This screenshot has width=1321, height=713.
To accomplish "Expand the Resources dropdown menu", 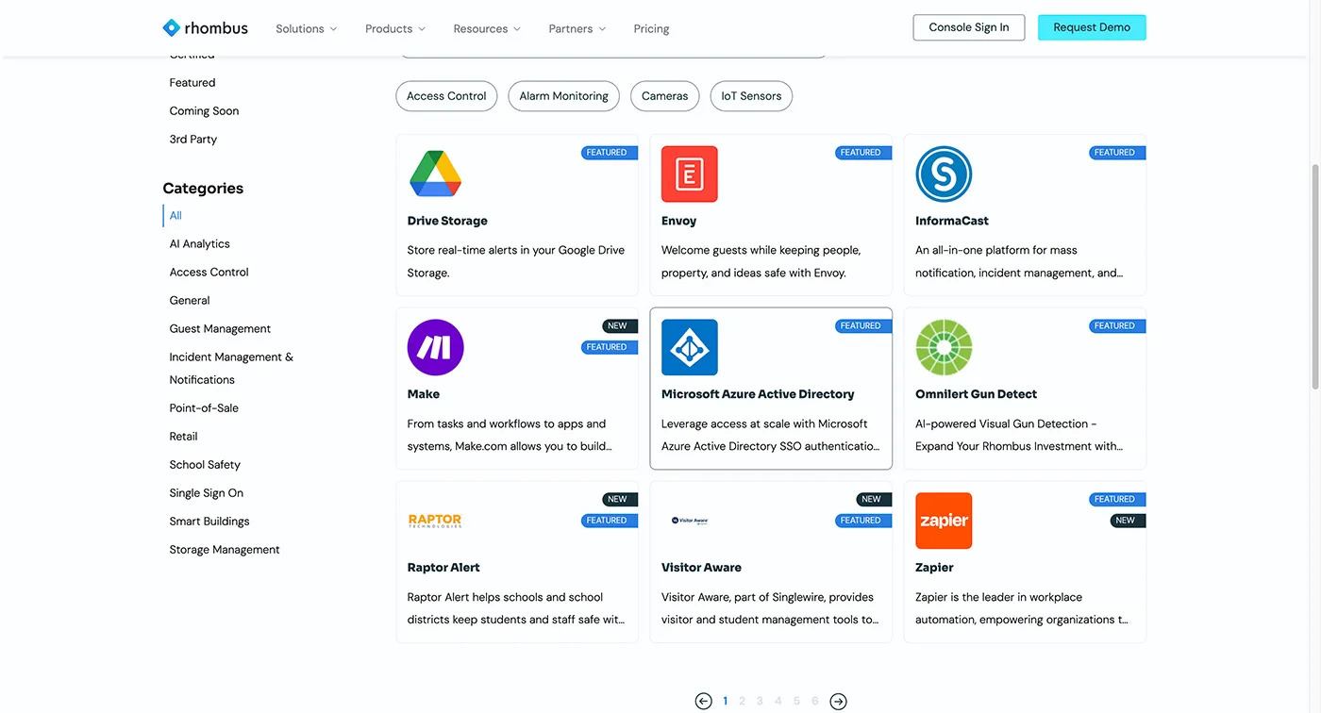I will pos(487,29).
